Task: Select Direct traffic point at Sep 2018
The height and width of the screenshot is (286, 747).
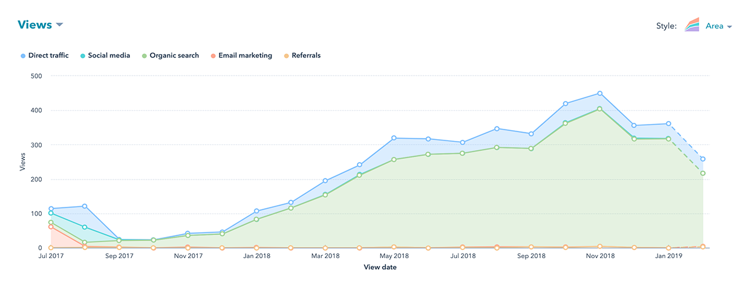Action: tap(532, 134)
